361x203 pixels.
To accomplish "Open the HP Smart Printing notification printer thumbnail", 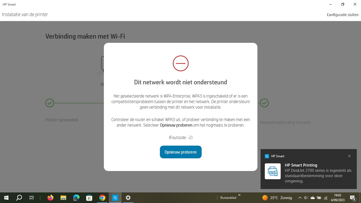I will (273, 171).
